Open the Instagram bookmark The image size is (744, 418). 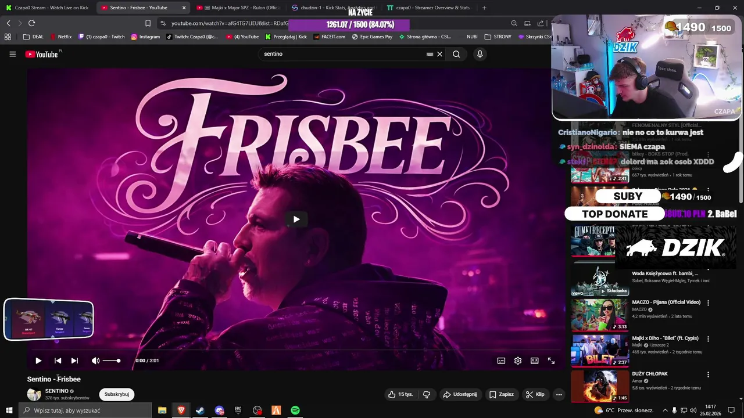tap(145, 37)
